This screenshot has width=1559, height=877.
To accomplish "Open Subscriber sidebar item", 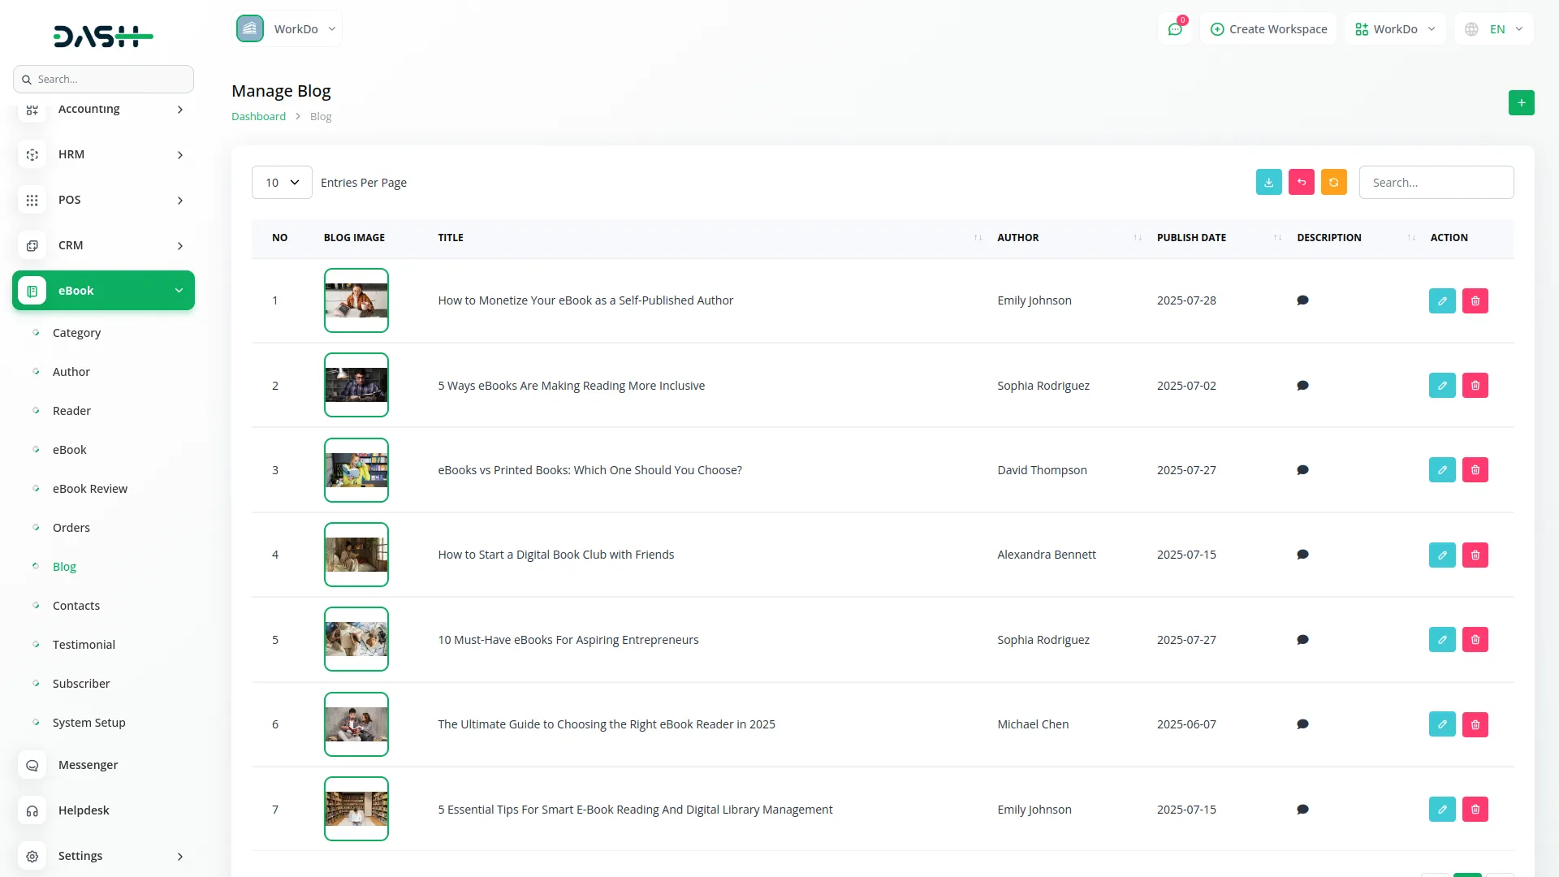I will [x=81, y=684].
